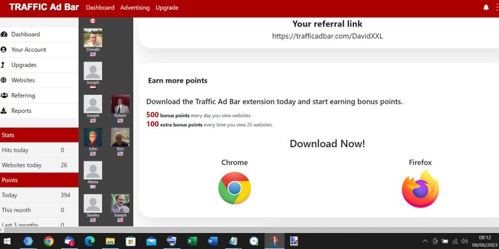Screen dimensions: 499x249
Task: Click the Points section header
Action: click(x=39, y=180)
